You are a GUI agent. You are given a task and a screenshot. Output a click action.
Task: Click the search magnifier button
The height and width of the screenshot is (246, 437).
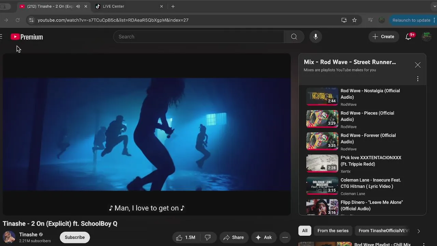click(294, 37)
